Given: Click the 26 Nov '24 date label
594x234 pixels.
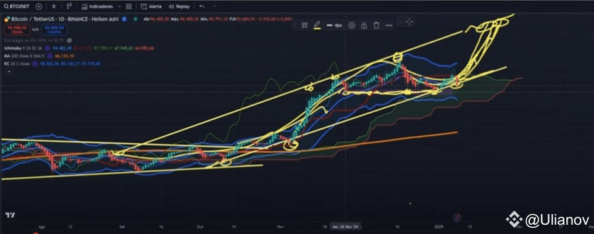Looking at the screenshot, I should tap(346, 227).
